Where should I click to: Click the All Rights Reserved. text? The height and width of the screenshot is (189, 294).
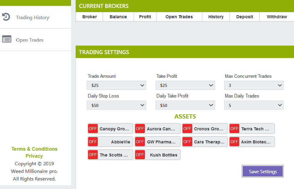coord(34,179)
